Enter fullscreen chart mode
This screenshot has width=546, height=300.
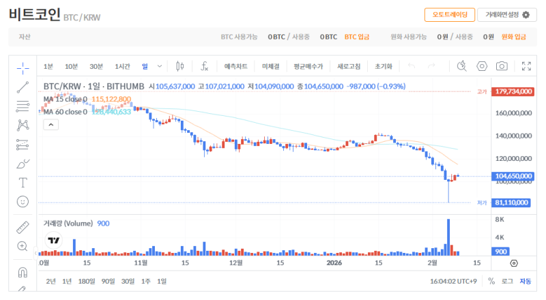(526, 66)
